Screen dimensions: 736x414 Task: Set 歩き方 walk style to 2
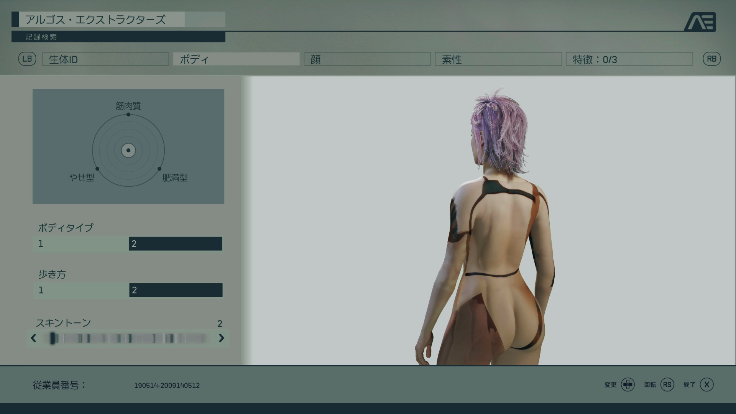(x=176, y=290)
